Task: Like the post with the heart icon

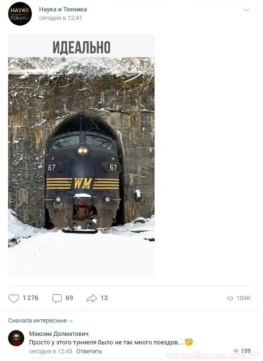Action: [14, 298]
